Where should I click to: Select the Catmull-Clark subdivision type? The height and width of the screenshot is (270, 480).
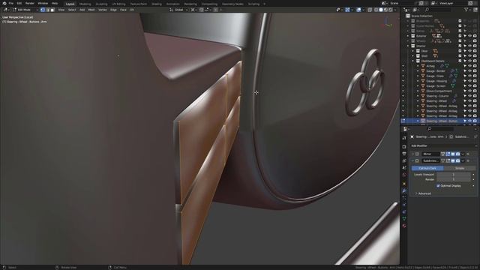[x=427, y=168]
